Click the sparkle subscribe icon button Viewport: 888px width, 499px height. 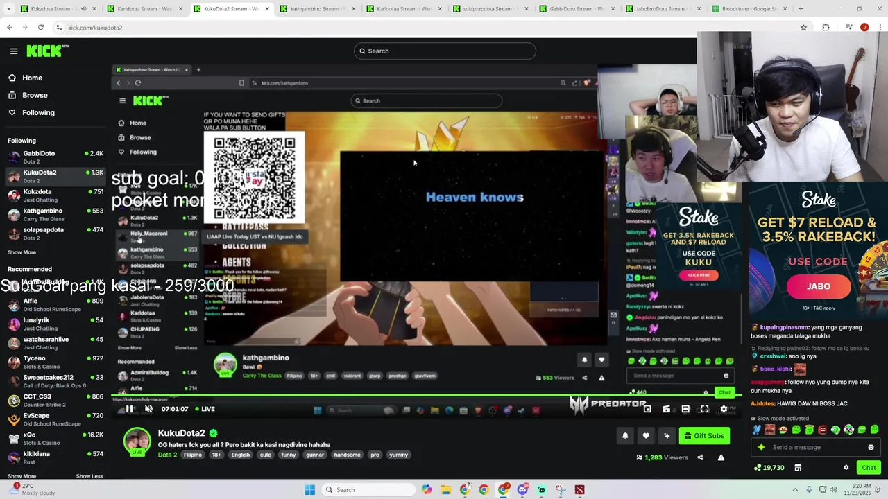pyautogui.click(x=667, y=436)
